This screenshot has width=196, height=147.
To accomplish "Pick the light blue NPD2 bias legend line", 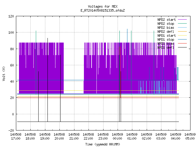I will coord(182,27).
